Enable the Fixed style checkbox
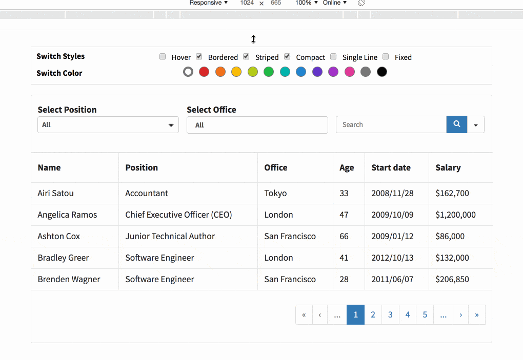 click(x=386, y=56)
